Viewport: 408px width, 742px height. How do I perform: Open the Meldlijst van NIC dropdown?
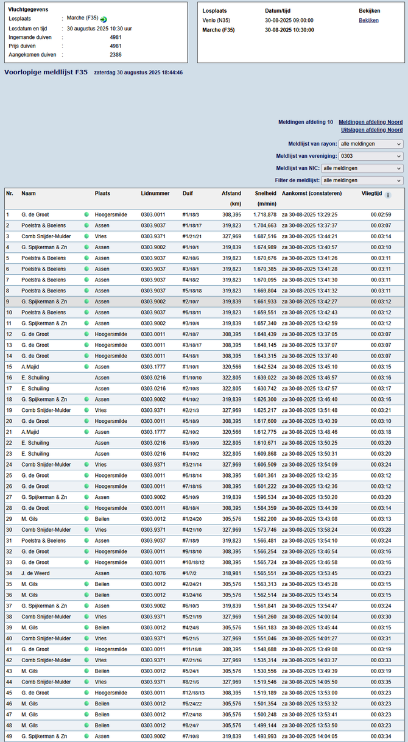click(362, 168)
